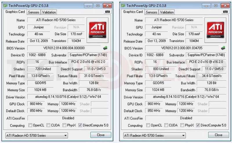The image size is (232, 143).
Task: Enable OpenCL checkbox in right window
Action: click(x=148, y=125)
